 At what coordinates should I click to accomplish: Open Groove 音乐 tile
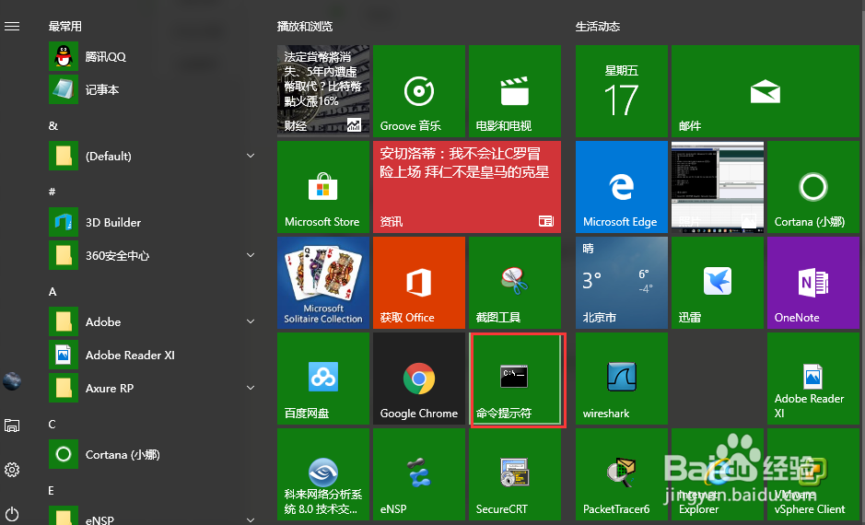coord(419,91)
